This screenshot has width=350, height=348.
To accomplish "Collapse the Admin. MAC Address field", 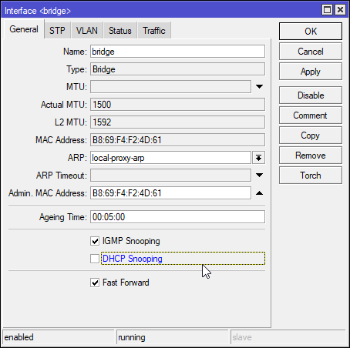I will (x=259, y=193).
